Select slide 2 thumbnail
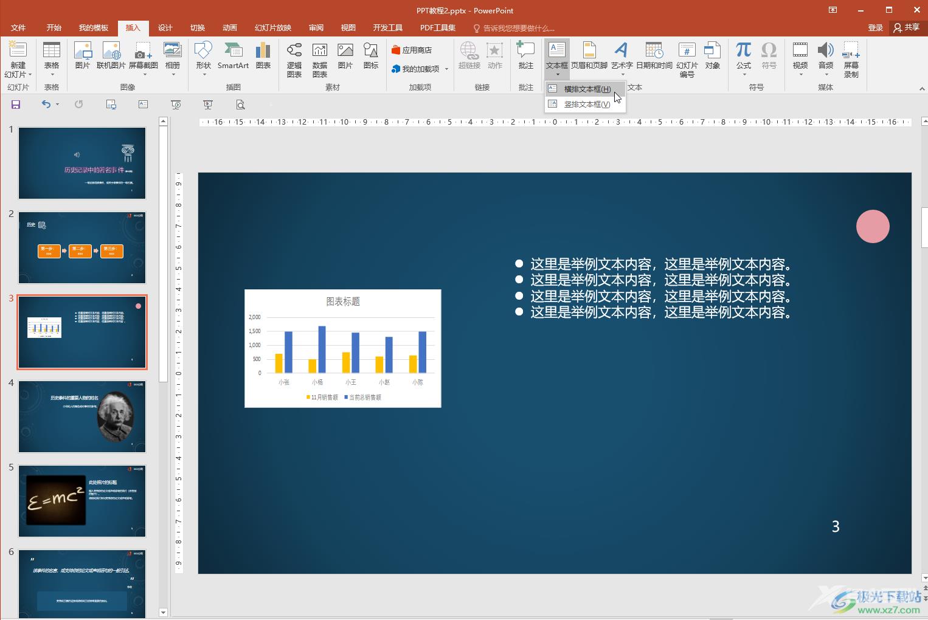The width and height of the screenshot is (928, 620). tap(82, 247)
